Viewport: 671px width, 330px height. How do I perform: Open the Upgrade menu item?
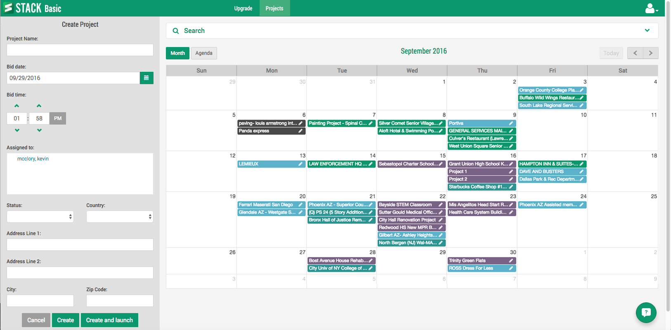click(x=243, y=8)
